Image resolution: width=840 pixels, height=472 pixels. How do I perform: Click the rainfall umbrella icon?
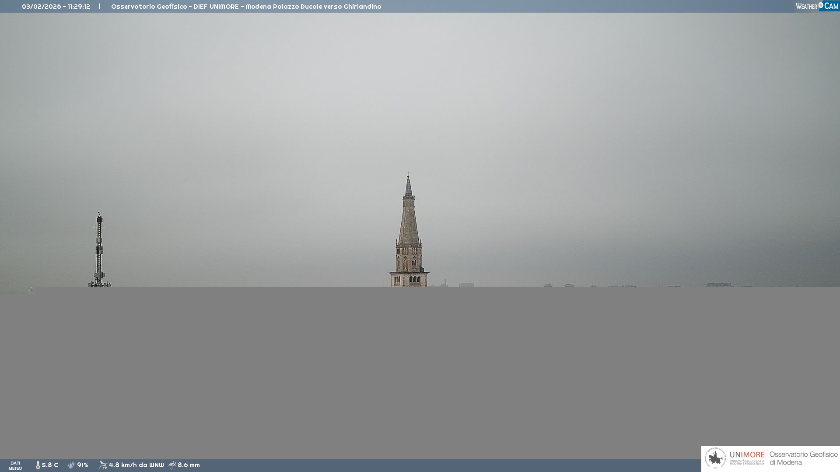172,465
